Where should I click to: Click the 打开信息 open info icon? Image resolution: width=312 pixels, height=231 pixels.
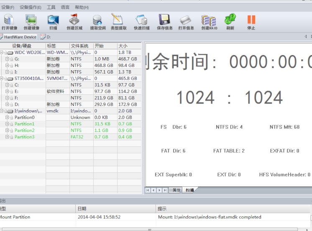(186, 22)
